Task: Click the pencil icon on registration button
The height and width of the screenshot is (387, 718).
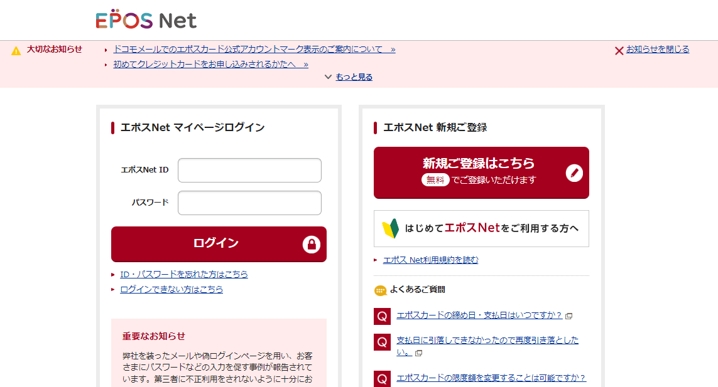Action: point(574,173)
